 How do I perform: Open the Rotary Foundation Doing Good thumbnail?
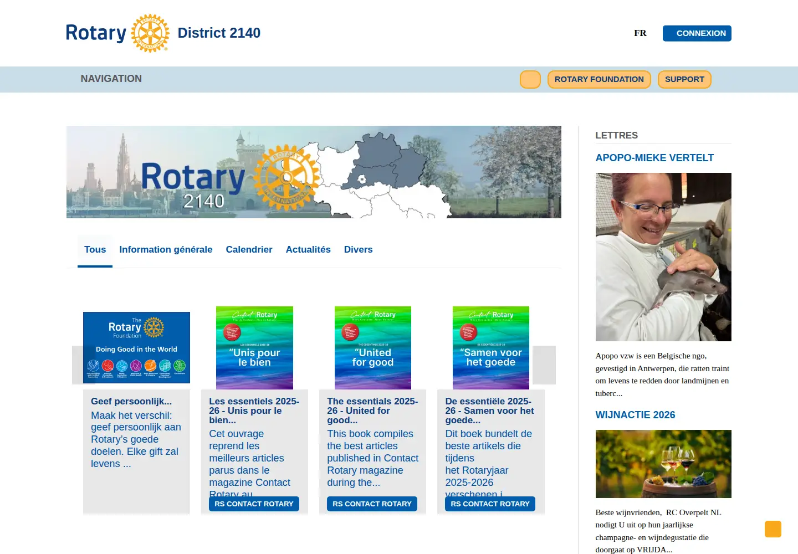coord(136,347)
